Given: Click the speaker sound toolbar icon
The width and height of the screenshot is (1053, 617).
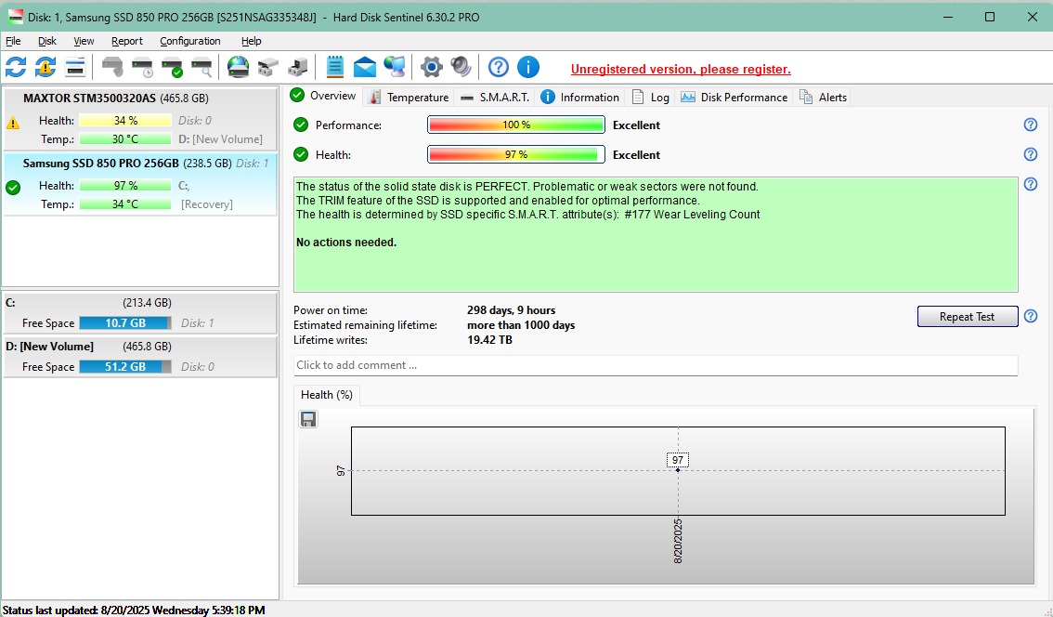Looking at the screenshot, I should click(461, 67).
